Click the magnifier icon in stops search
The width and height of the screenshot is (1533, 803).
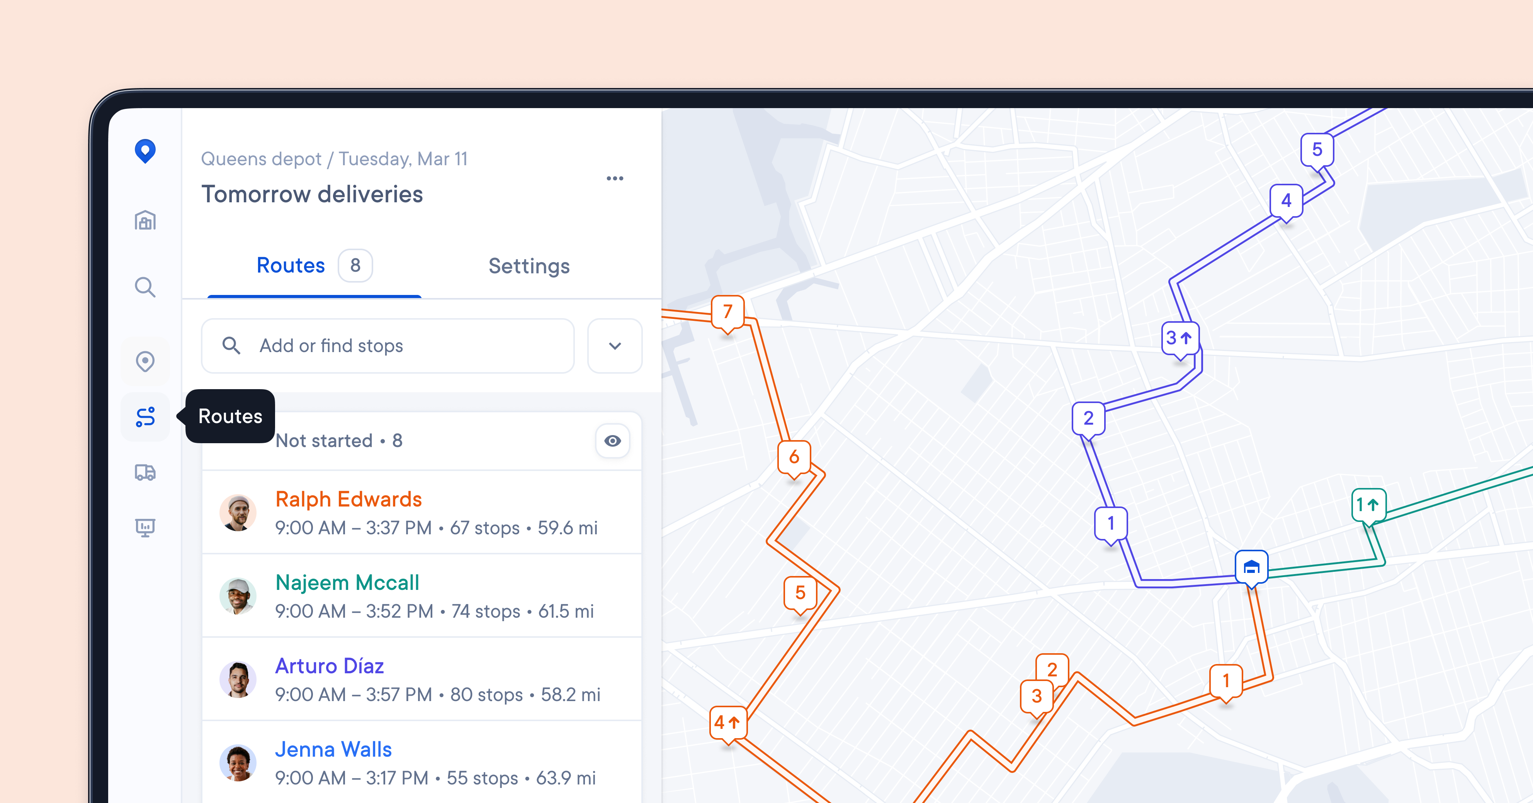231,346
